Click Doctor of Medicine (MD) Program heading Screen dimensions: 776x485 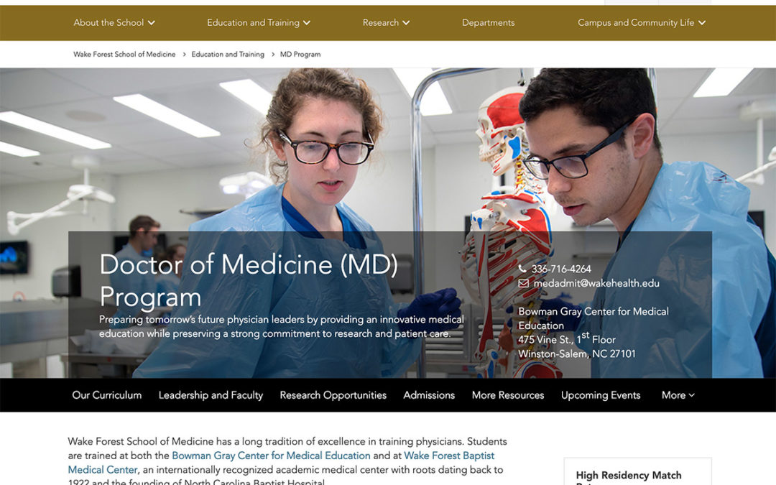click(x=249, y=280)
